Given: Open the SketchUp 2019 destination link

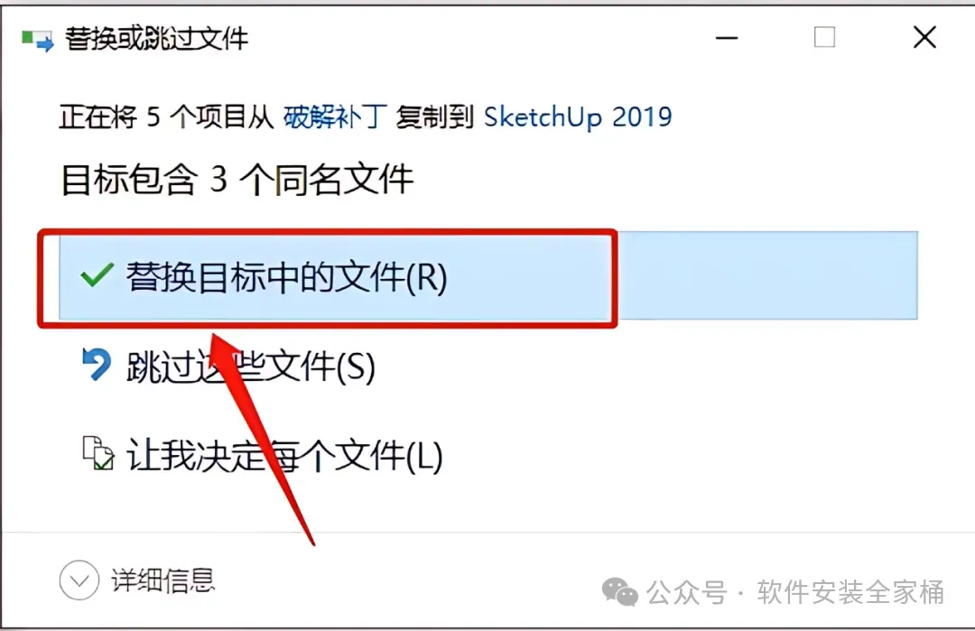Looking at the screenshot, I should click(x=578, y=116).
